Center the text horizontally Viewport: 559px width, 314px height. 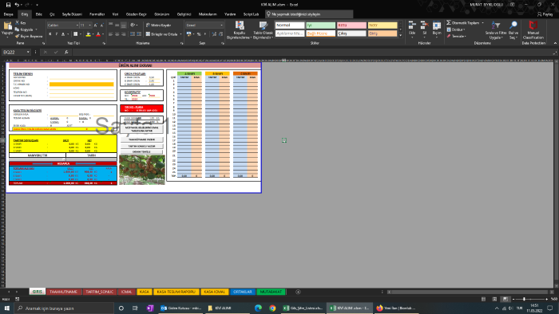(117, 34)
